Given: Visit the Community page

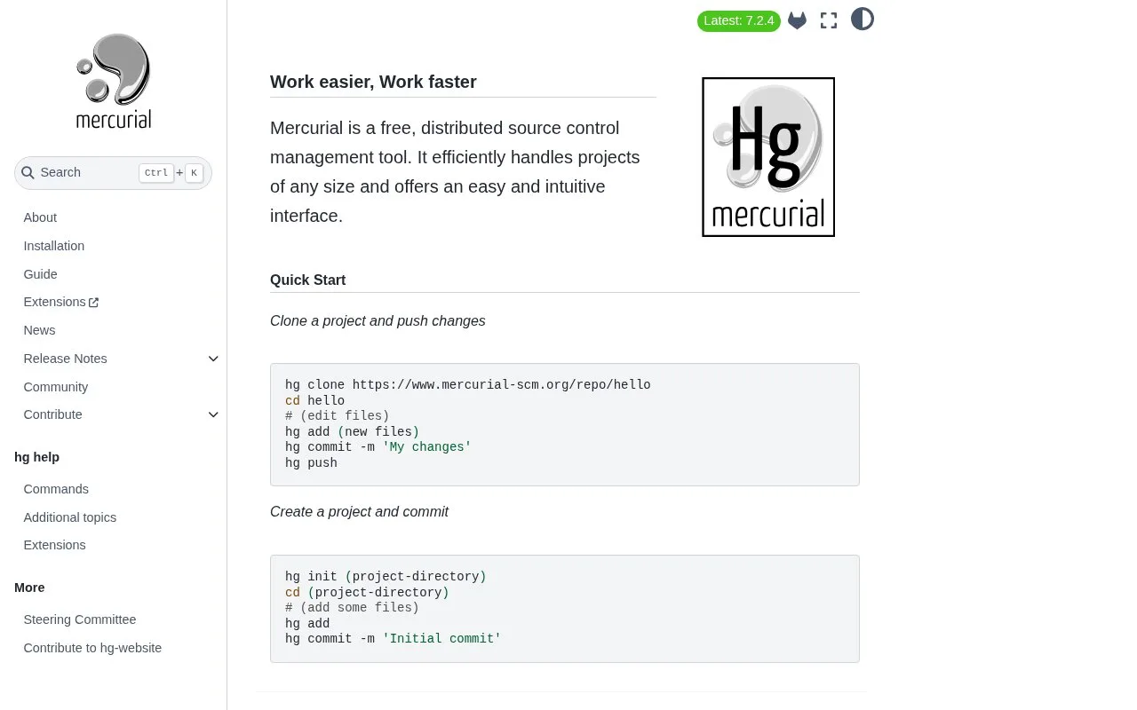Looking at the screenshot, I should [x=56, y=387].
